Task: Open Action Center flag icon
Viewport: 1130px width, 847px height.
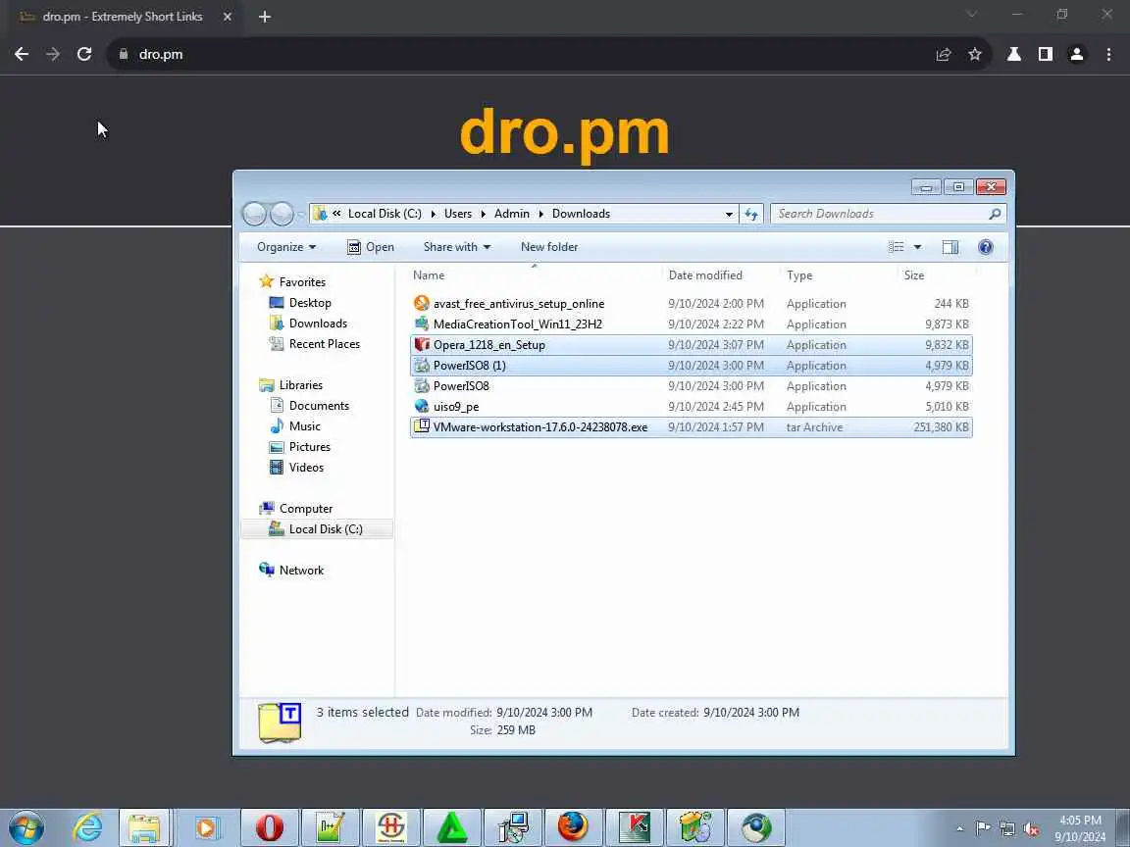Action: [x=983, y=829]
